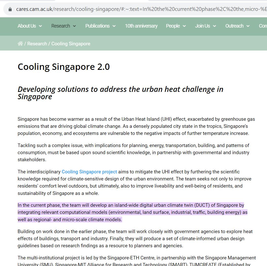The height and width of the screenshot is (266, 267).
Task: Click the paragraph starting 'Tackling such a complex issue'
Action: [133, 153]
